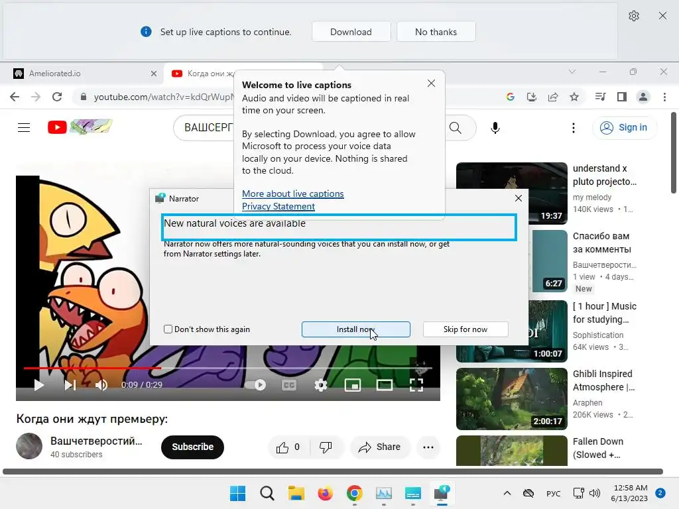679x509 pixels.
Task: Go to YouTube home logo
Action: coord(80,127)
